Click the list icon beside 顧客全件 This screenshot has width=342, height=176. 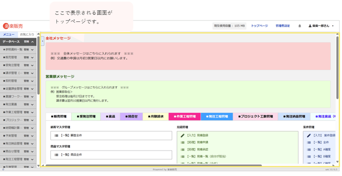pyautogui.click(x=56, y=136)
